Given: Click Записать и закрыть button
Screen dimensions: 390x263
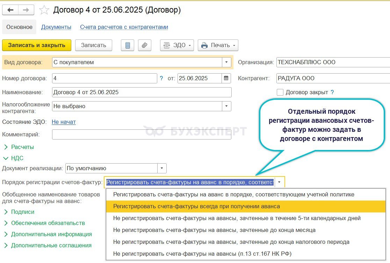Looking at the screenshot, I should [37, 45].
